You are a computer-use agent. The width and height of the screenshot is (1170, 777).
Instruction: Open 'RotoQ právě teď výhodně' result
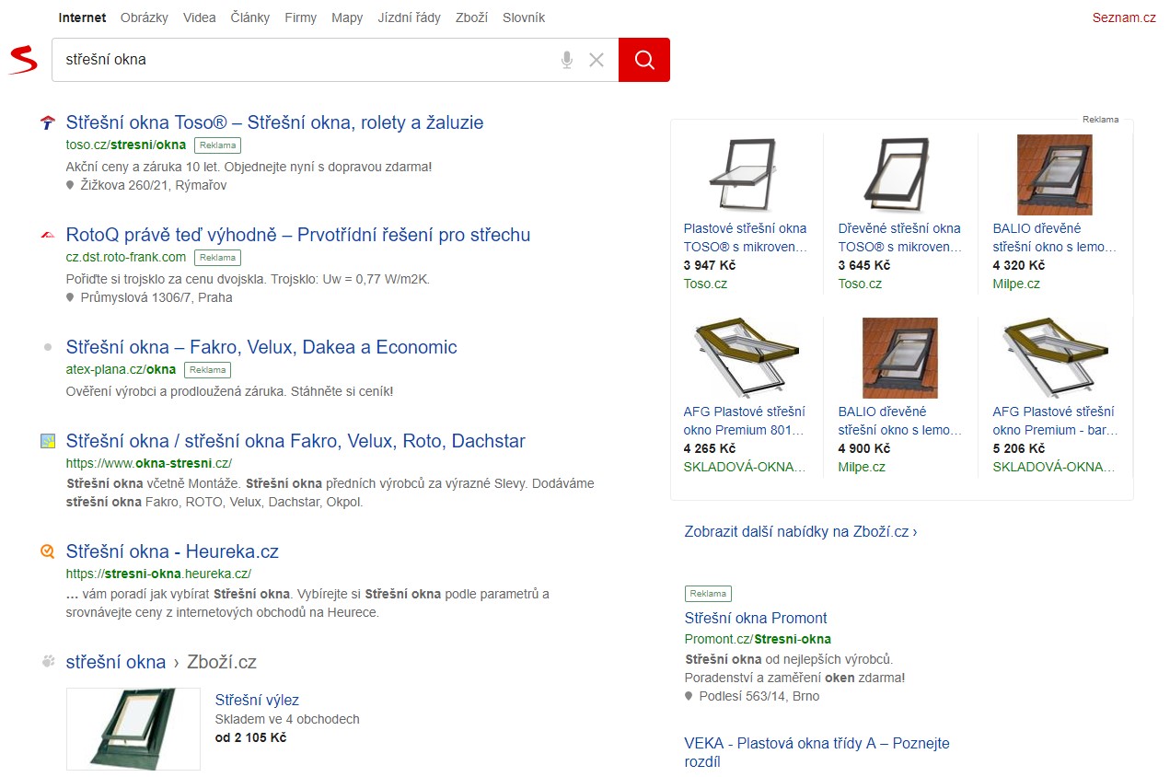298,235
